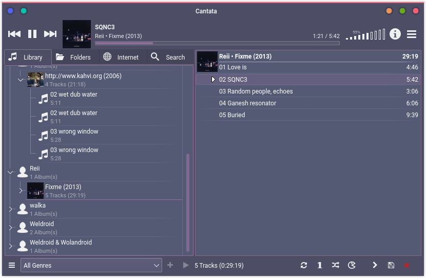Expand the Weldroid artist node
426x278 pixels.
click(10, 228)
